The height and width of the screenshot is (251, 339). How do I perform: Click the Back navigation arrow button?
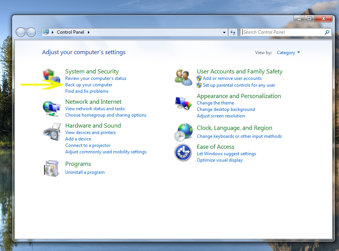(x=20, y=33)
